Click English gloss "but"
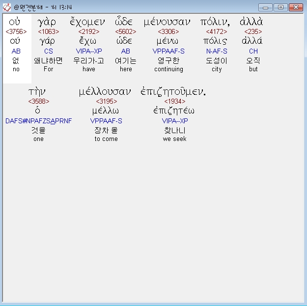This screenshot has height=306, width=307. (253, 69)
